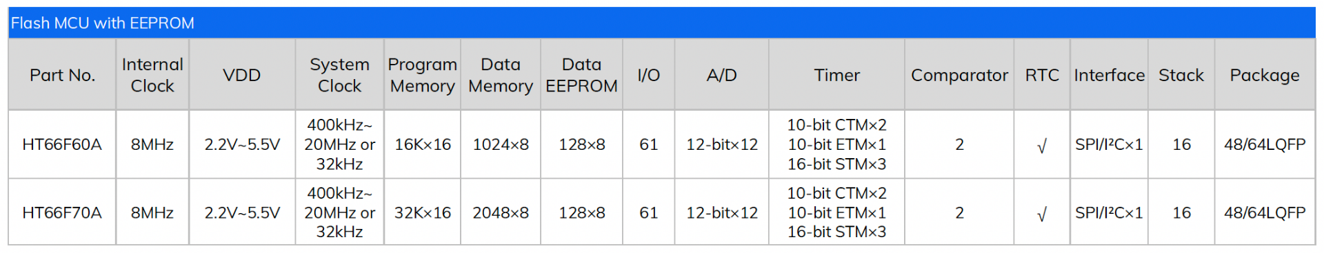Select the 32K×16 program memory cell
1324x253 pixels.
(x=422, y=212)
